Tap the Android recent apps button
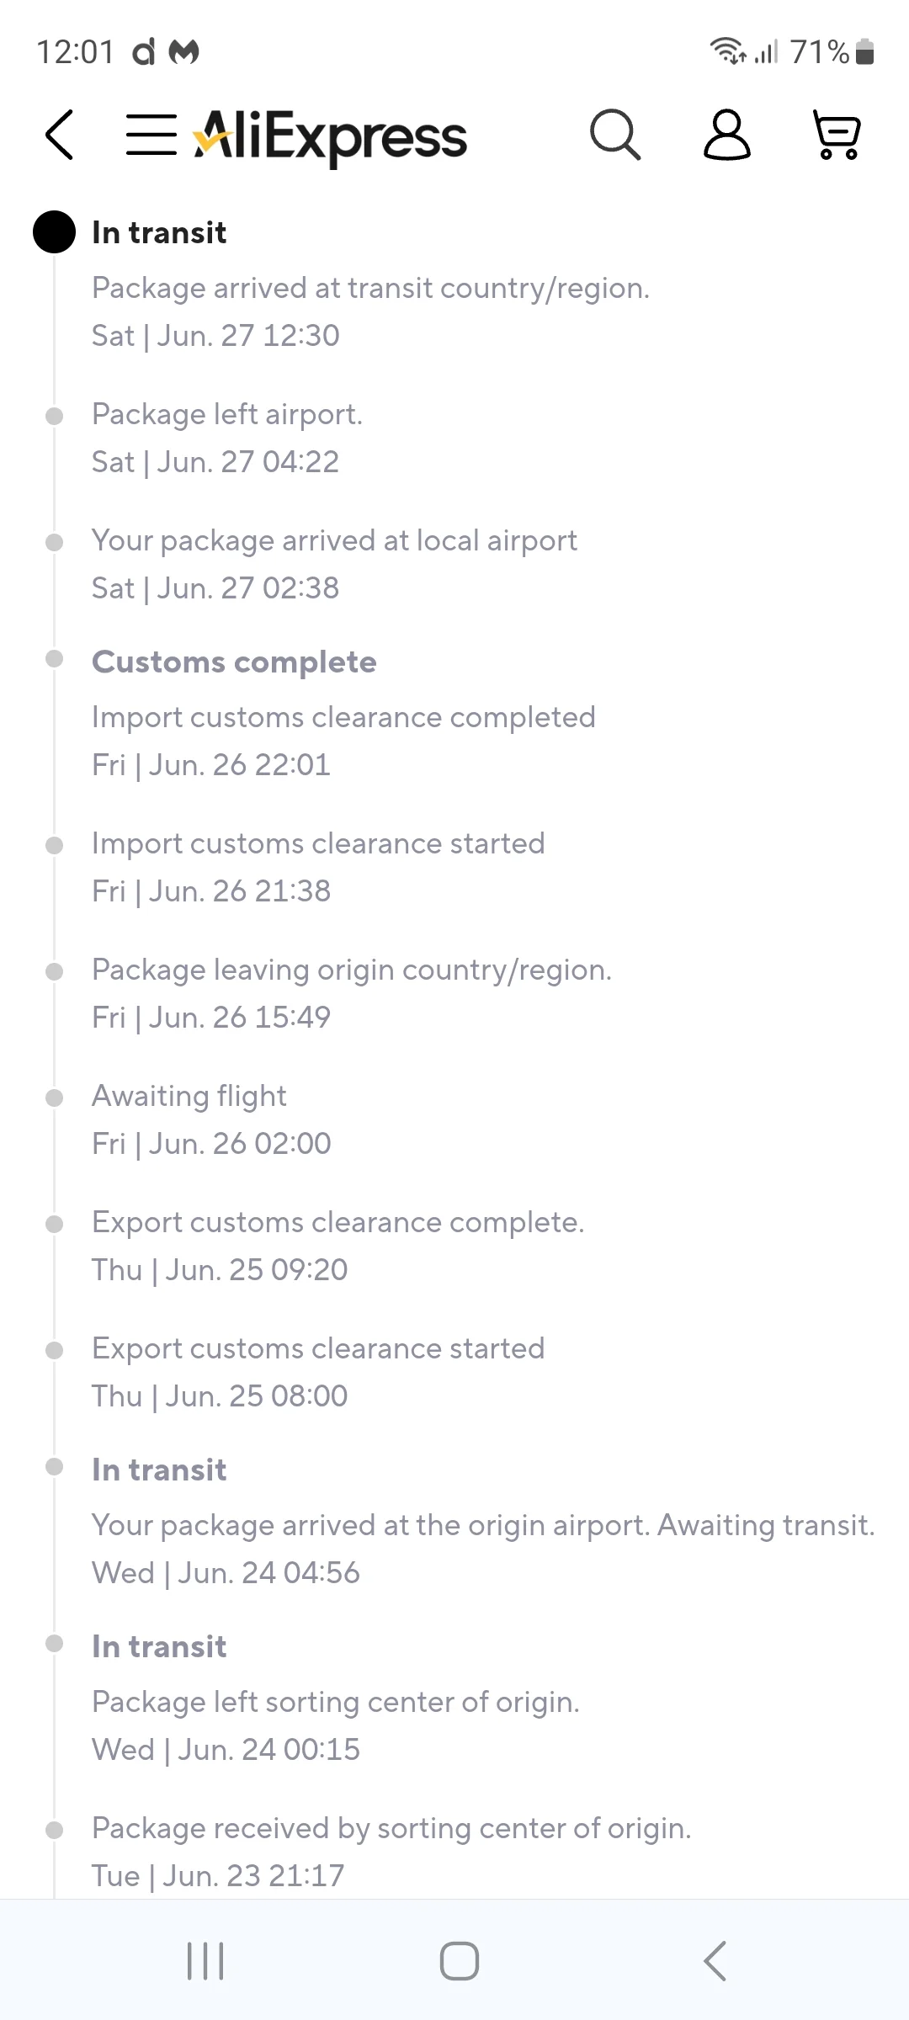909x2020 pixels. [x=205, y=1961]
